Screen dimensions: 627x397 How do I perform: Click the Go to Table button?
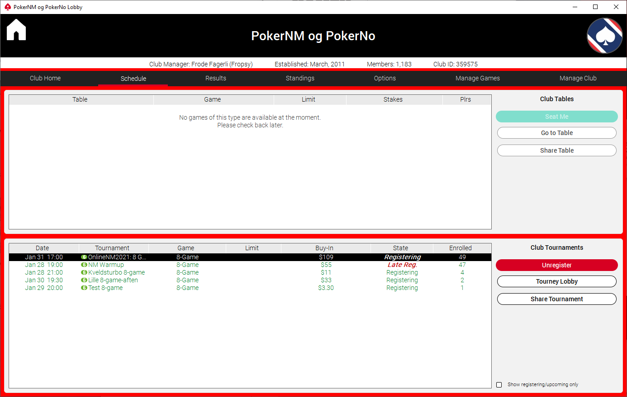tap(557, 133)
